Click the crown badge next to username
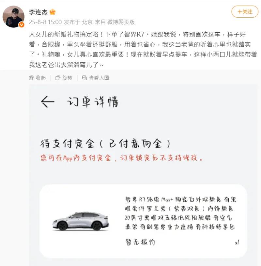 [53, 12]
